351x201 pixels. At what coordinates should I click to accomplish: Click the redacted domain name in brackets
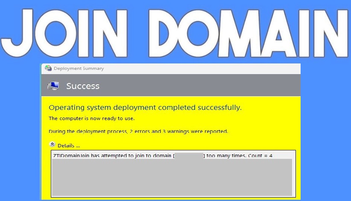point(188,155)
